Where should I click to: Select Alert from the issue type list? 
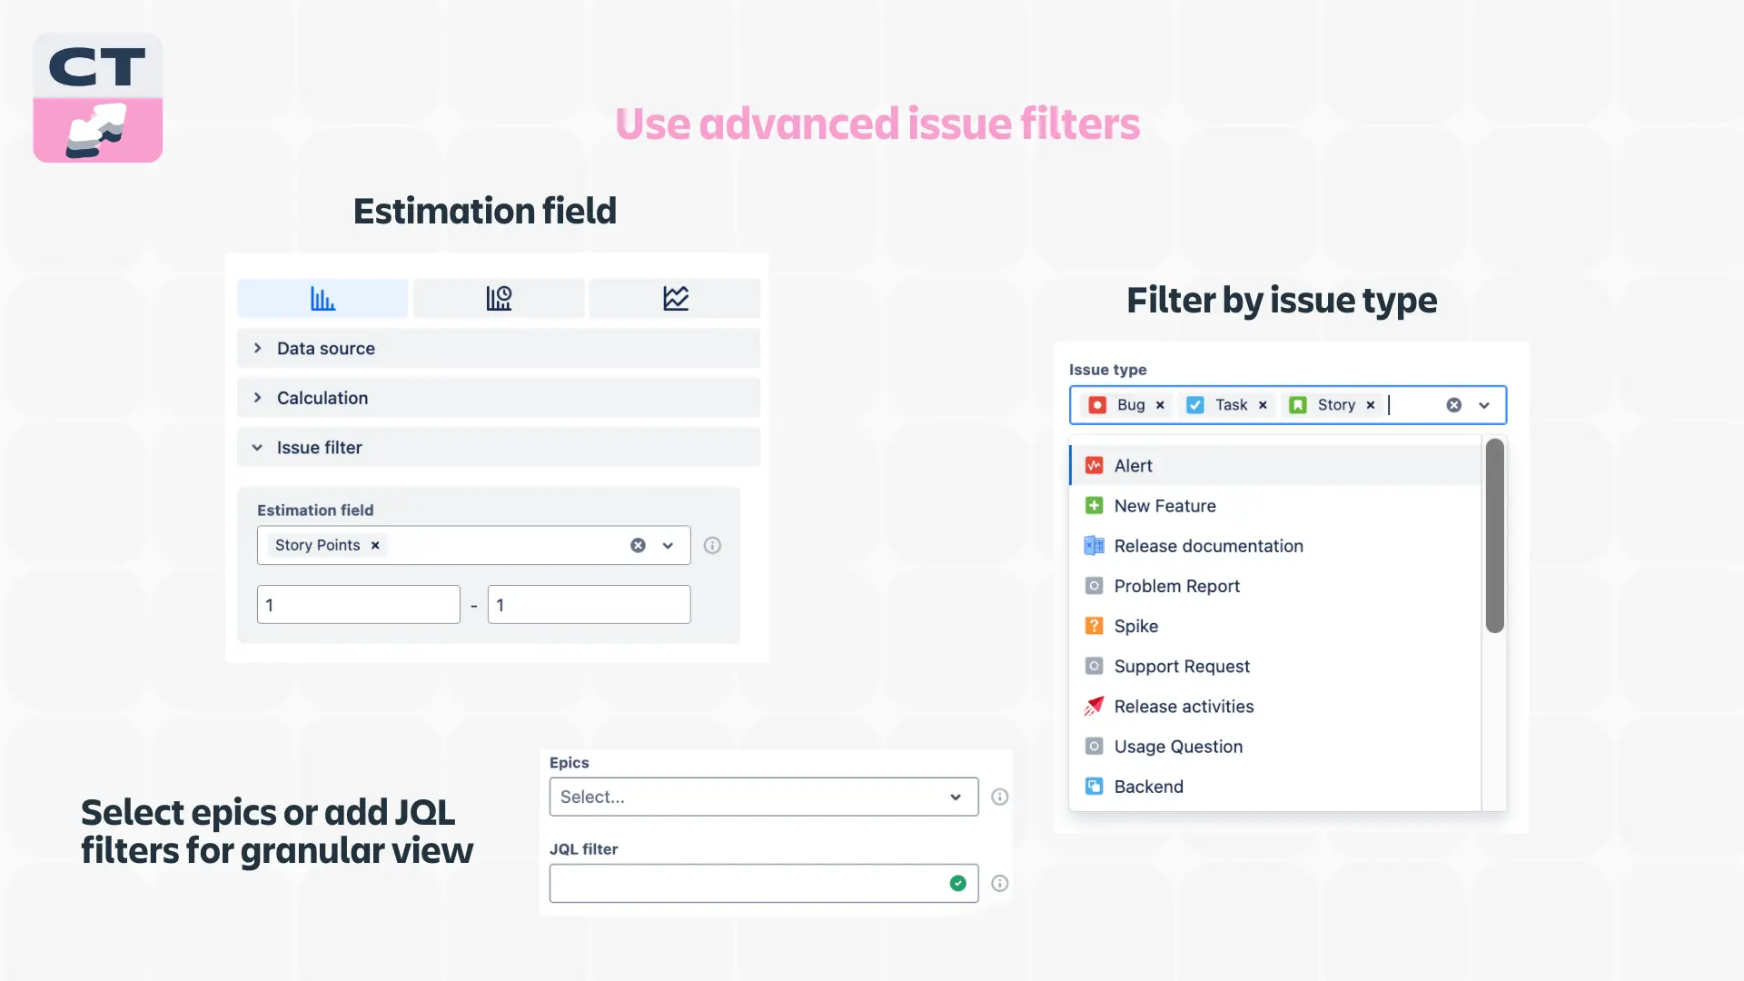pos(1275,466)
